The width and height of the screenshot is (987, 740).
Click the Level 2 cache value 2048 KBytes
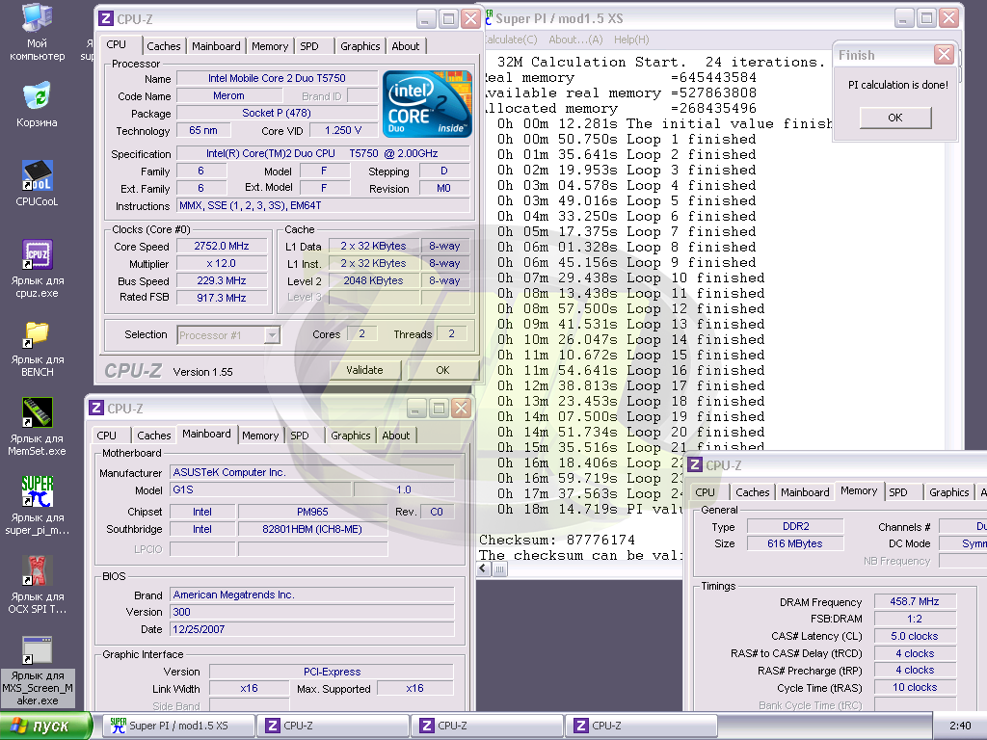373,280
